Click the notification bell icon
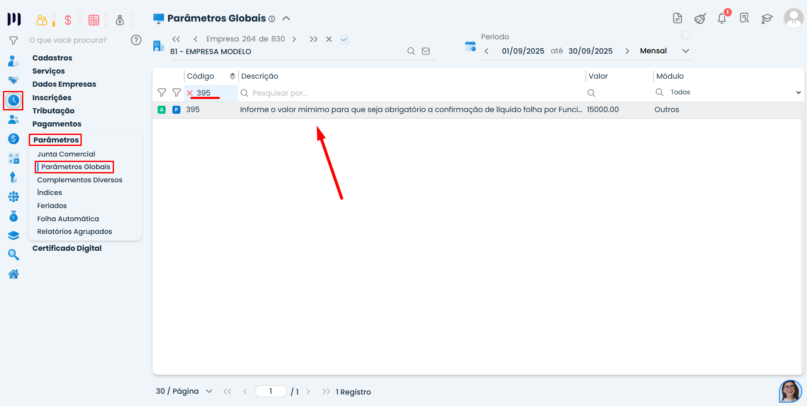807x406 pixels. [x=722, y=19]
